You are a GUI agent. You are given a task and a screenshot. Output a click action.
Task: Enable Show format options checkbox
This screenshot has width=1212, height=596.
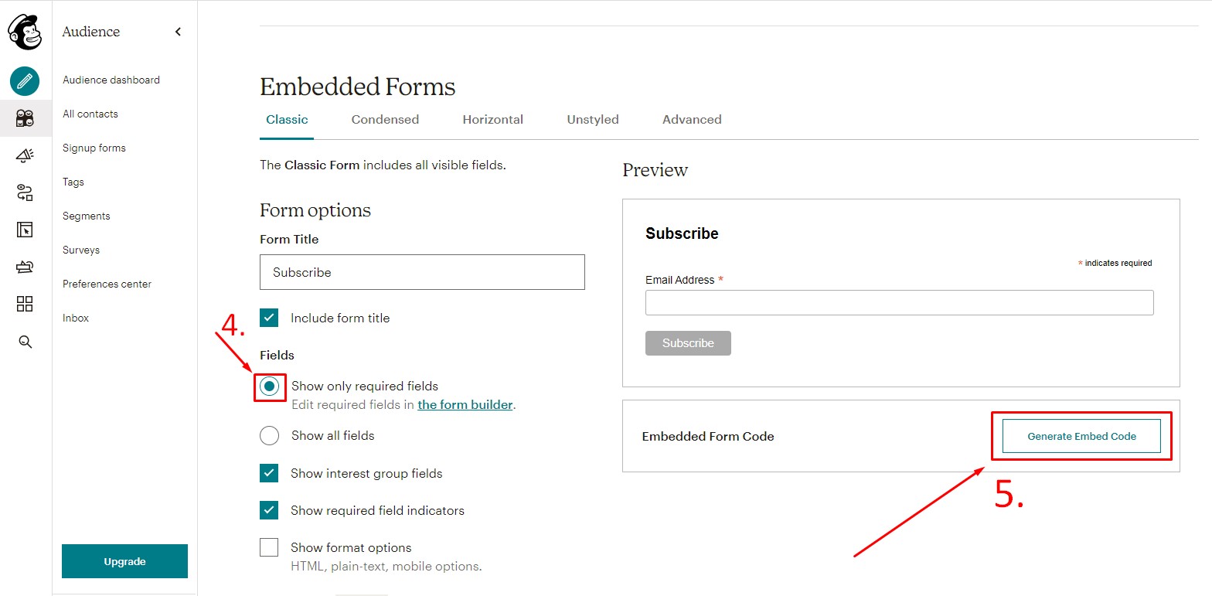[269, 547]
